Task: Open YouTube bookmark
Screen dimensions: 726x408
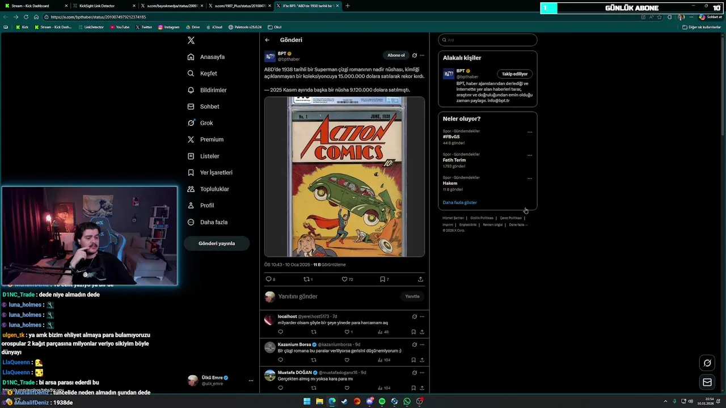Action: coord(120,27)
